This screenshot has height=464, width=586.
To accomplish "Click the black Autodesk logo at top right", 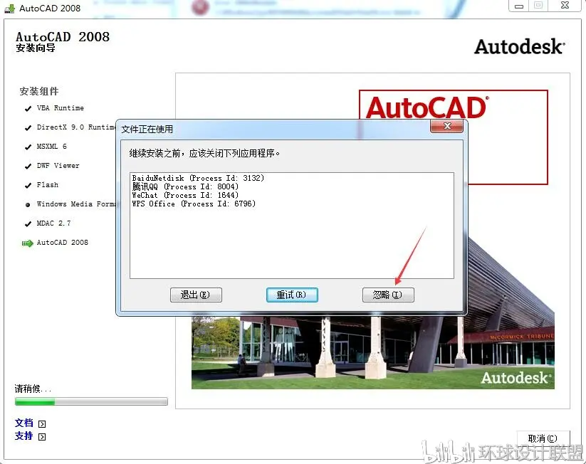I will tap(520, 47).
